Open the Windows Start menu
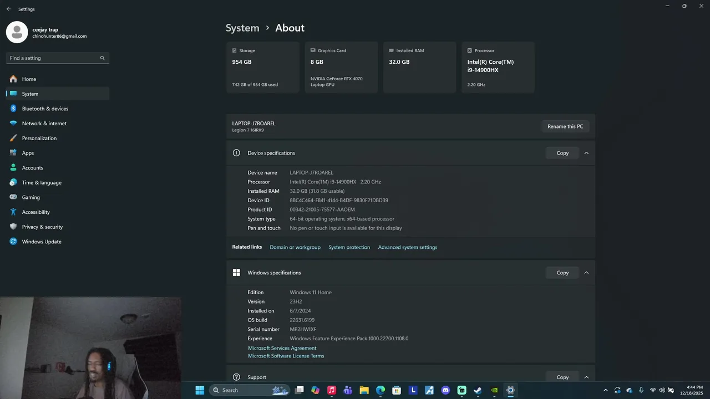The height and width of the screenshot is (399, 710). (200, 390)
